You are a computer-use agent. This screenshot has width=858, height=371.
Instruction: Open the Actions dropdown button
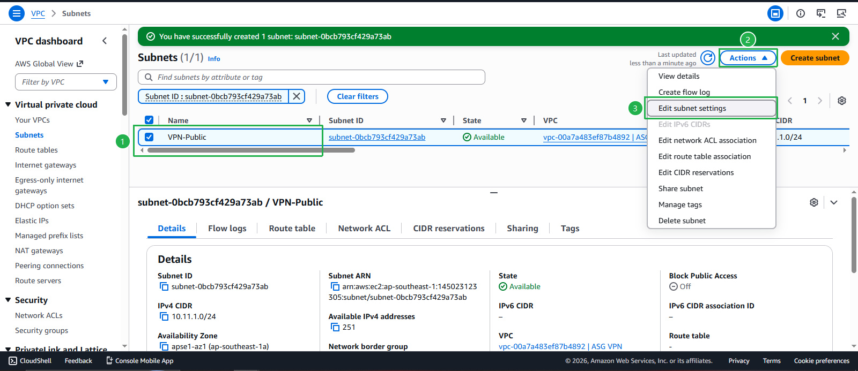748,58
